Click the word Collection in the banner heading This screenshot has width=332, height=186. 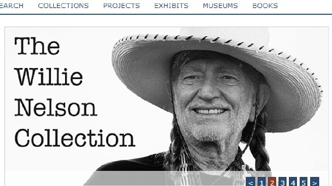coord(74,138)
